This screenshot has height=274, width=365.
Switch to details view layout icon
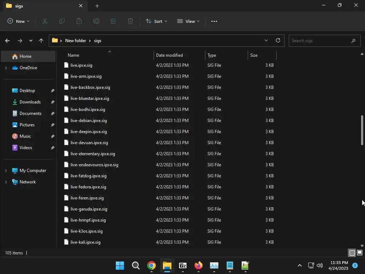(352, 253)
